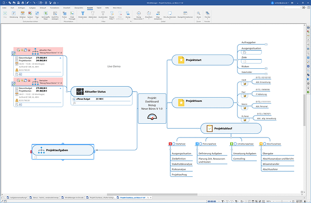Open the Power Filter tool
This screenshot has height=203, width=311.
pos(112,15)
